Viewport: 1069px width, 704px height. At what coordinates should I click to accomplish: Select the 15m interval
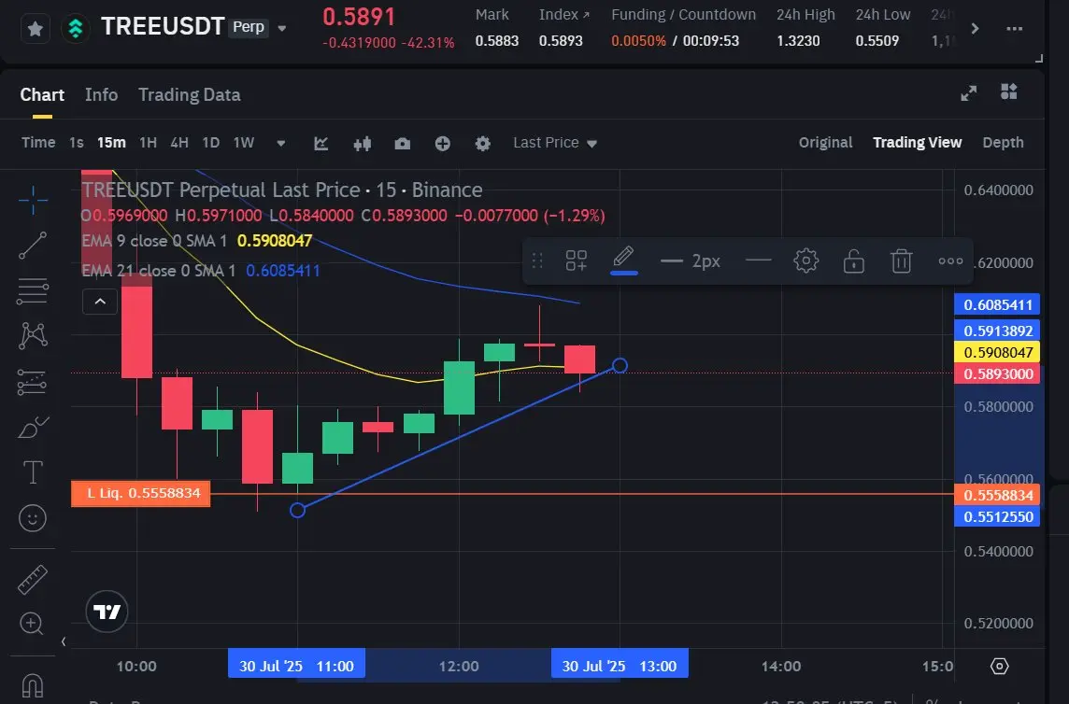(x=111, y=143)
